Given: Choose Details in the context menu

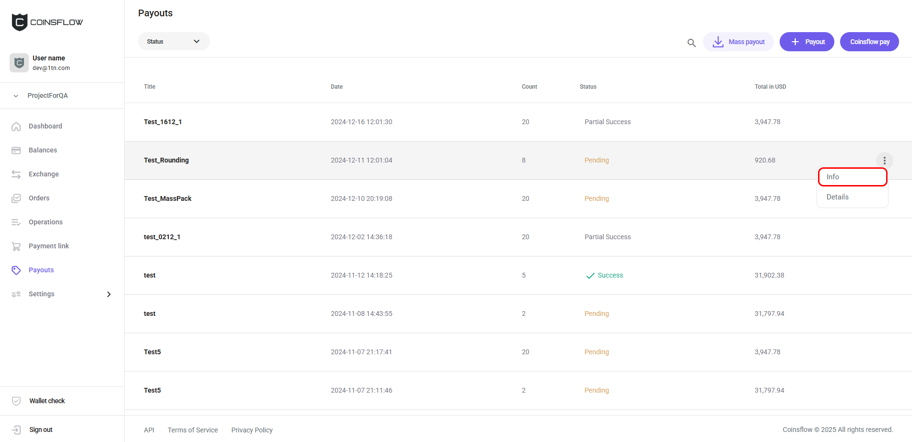Looking at the screenshot, I should 838,197.
